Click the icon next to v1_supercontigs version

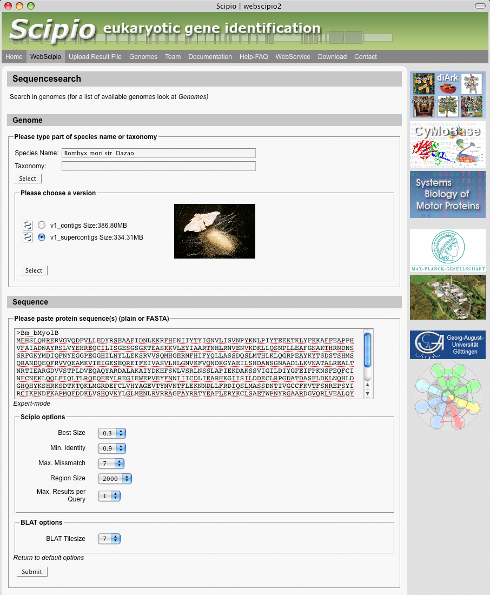[28, 237]
